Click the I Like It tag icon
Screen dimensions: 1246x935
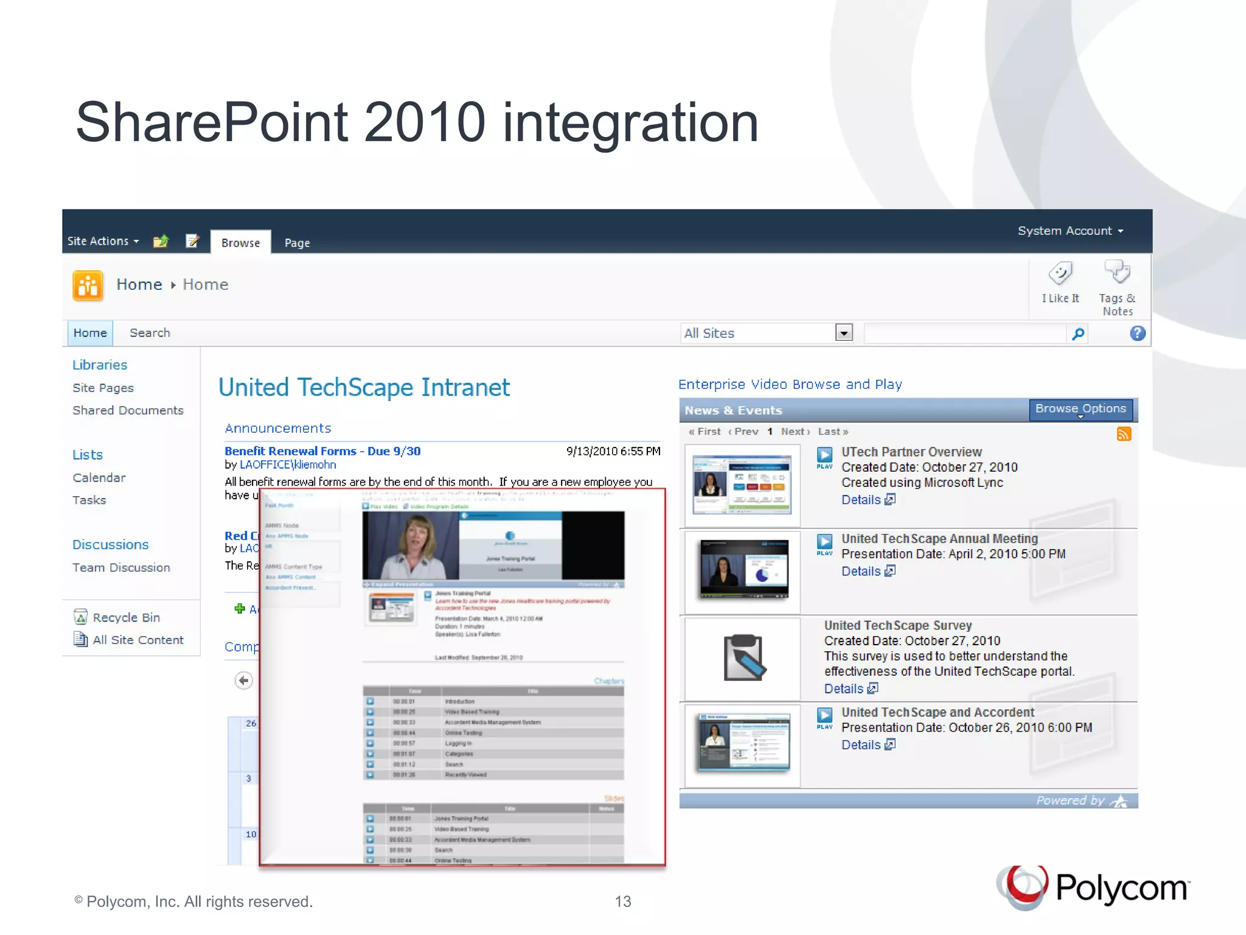[1060, 273]
